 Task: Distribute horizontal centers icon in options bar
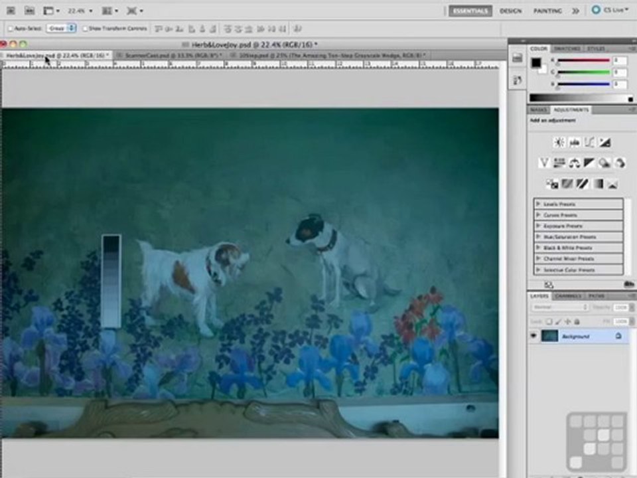[271, 29]
